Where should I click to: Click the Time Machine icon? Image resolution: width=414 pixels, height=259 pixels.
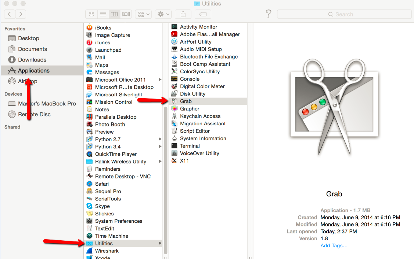pos(90,236)
